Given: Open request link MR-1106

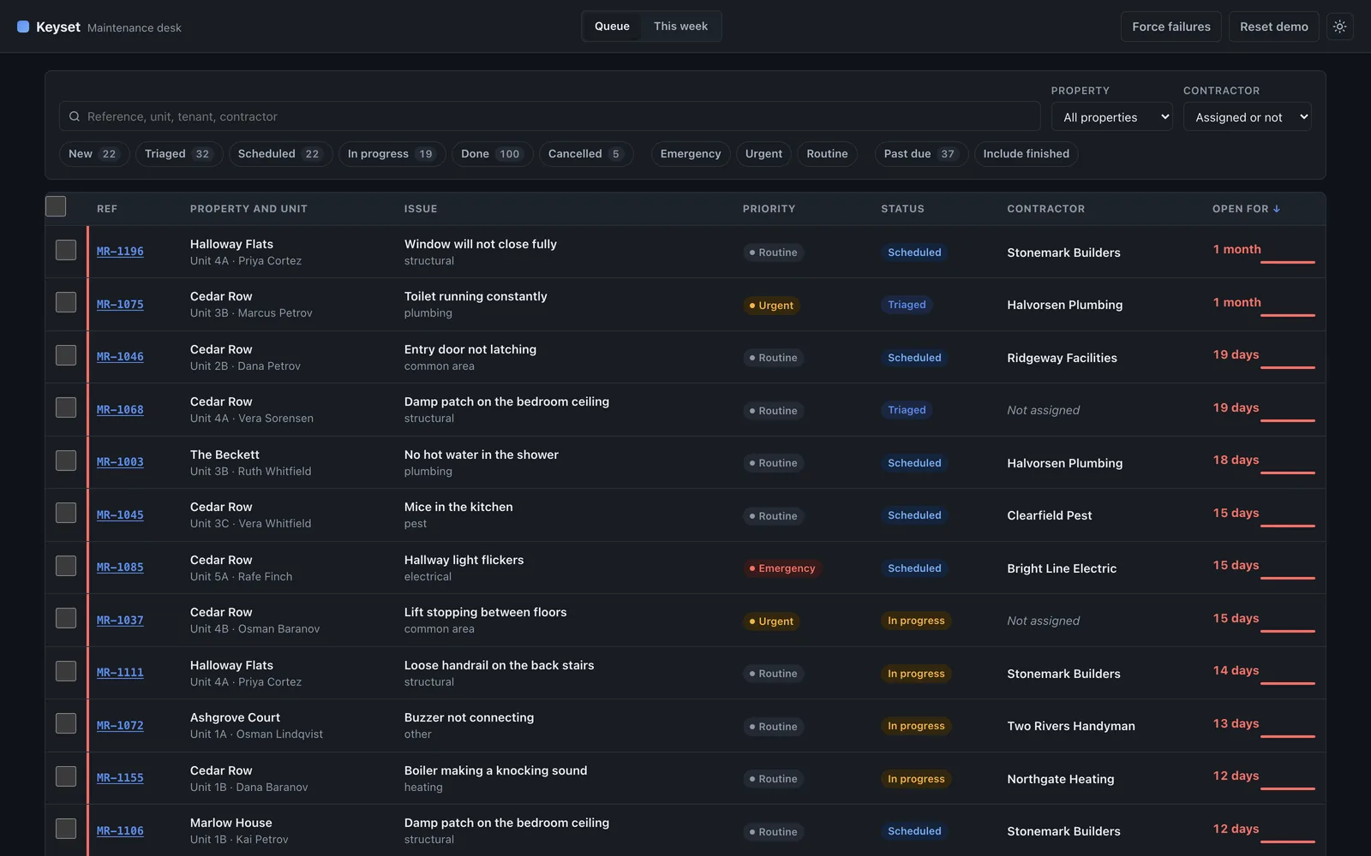Looking at the screenshot, I should pyautogui.click(x=120, y=831).
